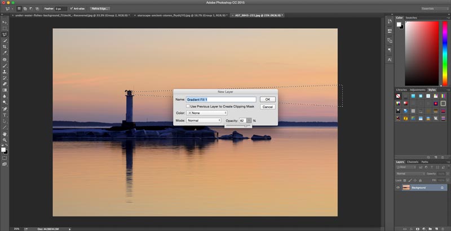Switch to the Libraries tab
451x231 pixels.
coord(401,90)
